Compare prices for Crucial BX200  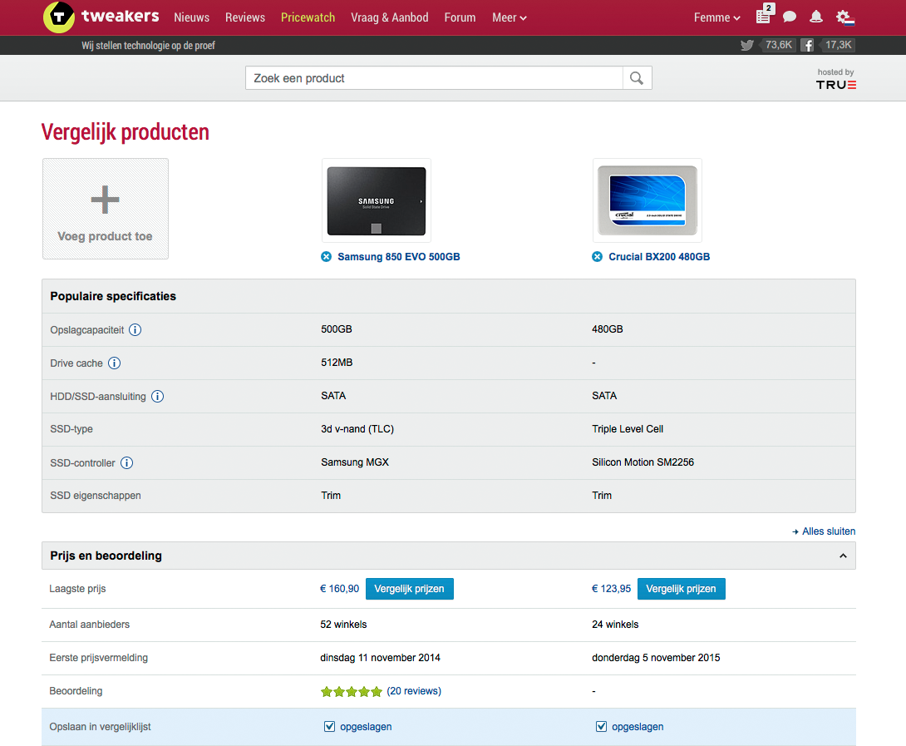(x=682, y=589)
